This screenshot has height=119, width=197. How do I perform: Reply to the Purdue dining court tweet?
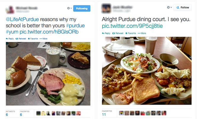coord(106,33)
